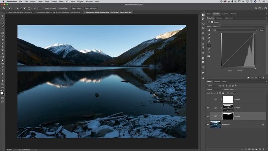Open the Curves Preset dropdown

[238, 27]
